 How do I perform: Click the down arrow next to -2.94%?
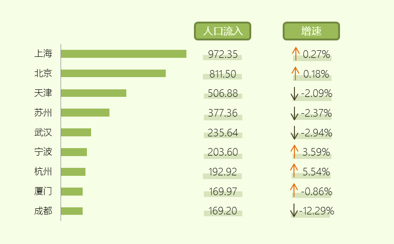[294, 133]
